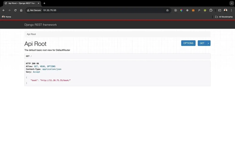Viewport: 235px width, 147px height.
Task: Open the Chrome three-dot menu
Action: click(231, 10)
